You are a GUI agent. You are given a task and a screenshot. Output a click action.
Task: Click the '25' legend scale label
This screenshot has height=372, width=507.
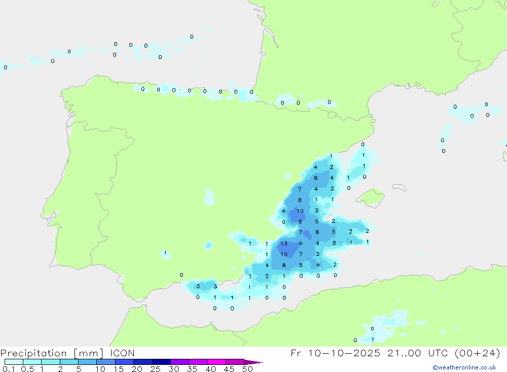tap(156, 369)
